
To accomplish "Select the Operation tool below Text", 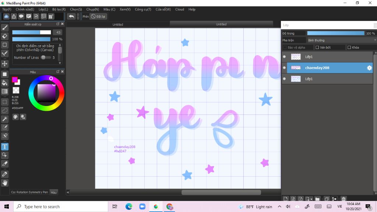I will (4, 155).
